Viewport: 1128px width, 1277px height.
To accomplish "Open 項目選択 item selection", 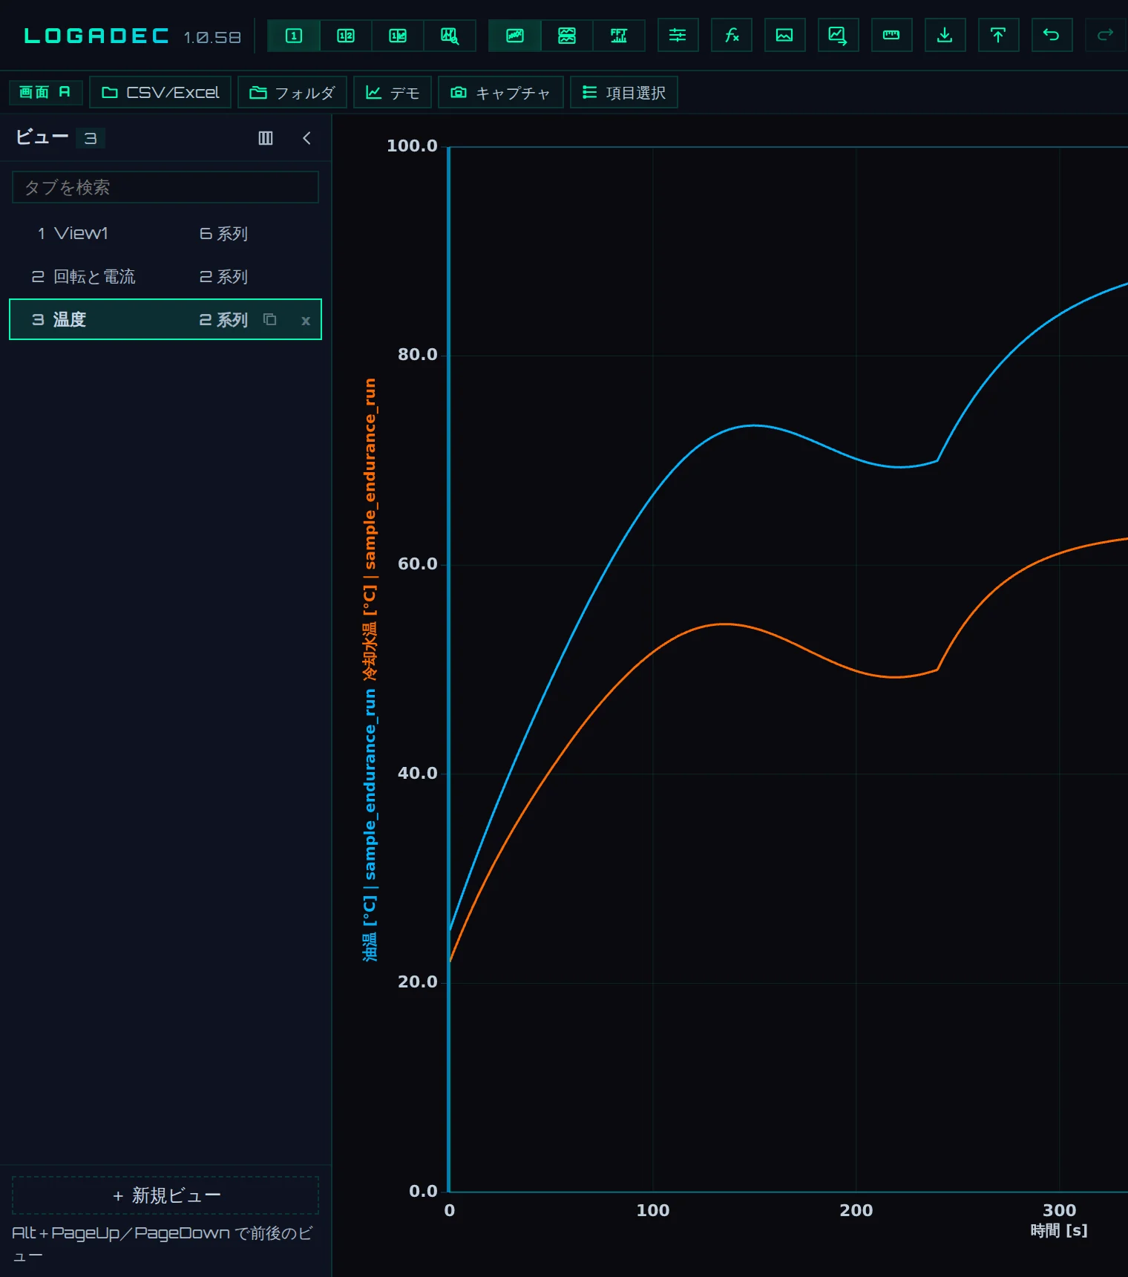I will click(x=624, y=92).
